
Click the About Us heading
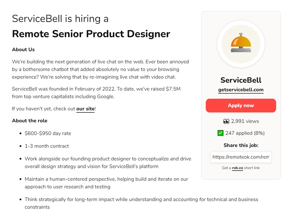[x=23, y=49]
